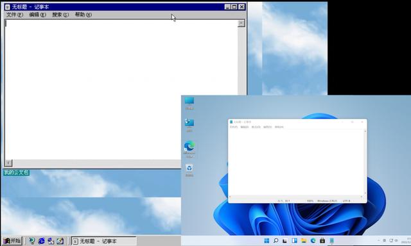Expand the hidden tray icons chevron
This screenshot has width=411, height=246.
click(378, 240)
